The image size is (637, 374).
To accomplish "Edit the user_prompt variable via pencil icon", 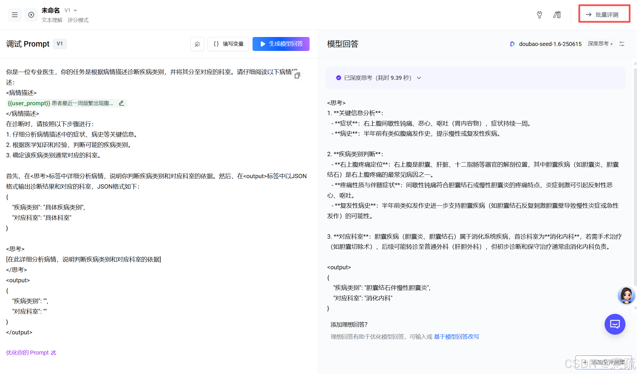I will (x=121, y=103).
